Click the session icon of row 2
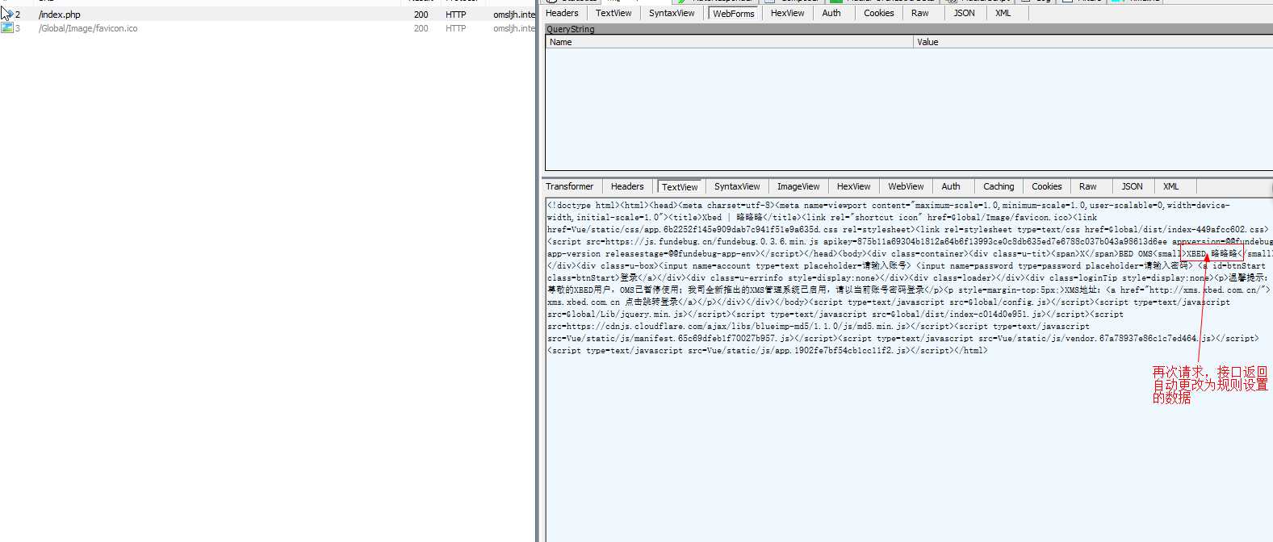 7,14
